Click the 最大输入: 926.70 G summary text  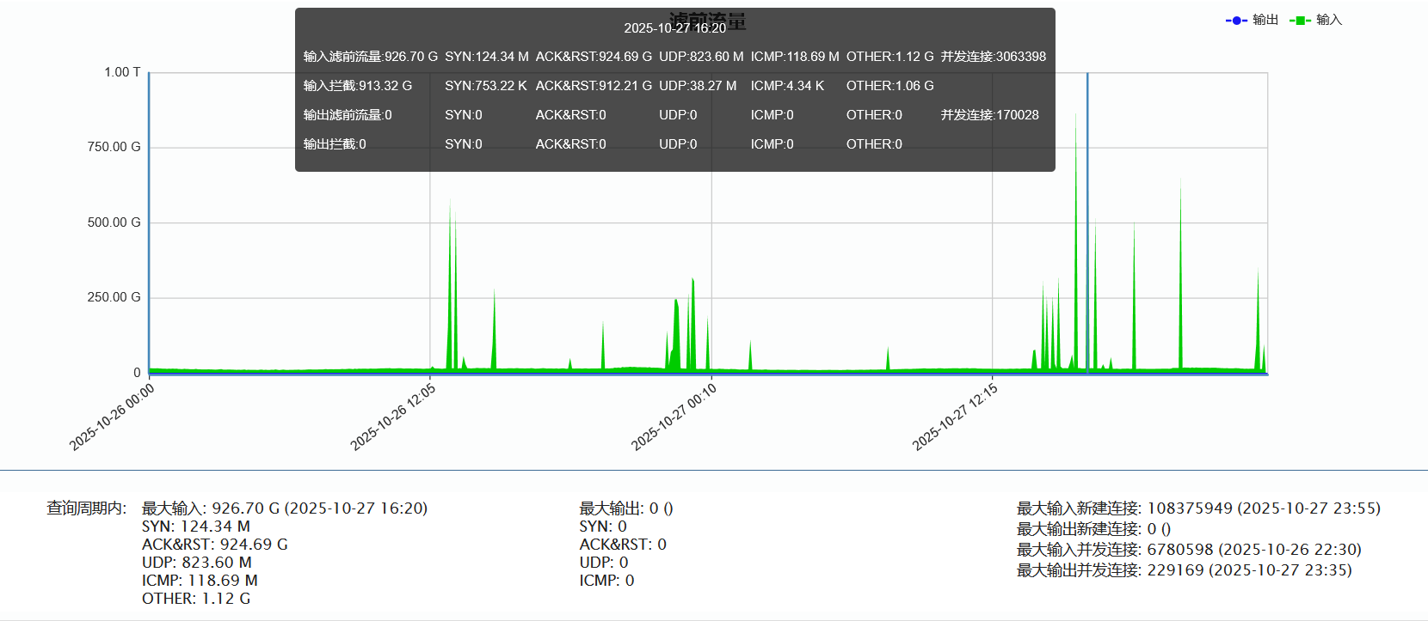coord(285,508)
